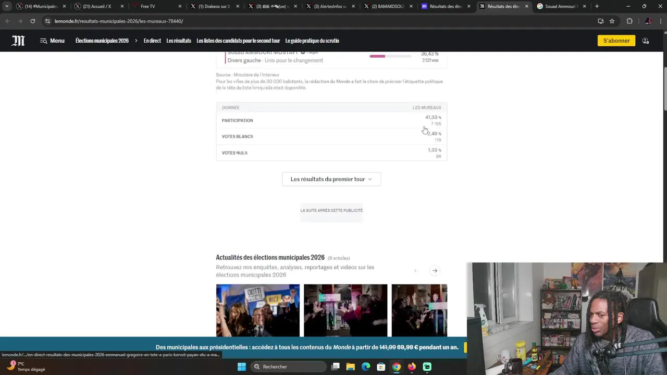667x375 pixels.
Task: Show the previous news articles carousel arrow
Action: tap(416, 271)
